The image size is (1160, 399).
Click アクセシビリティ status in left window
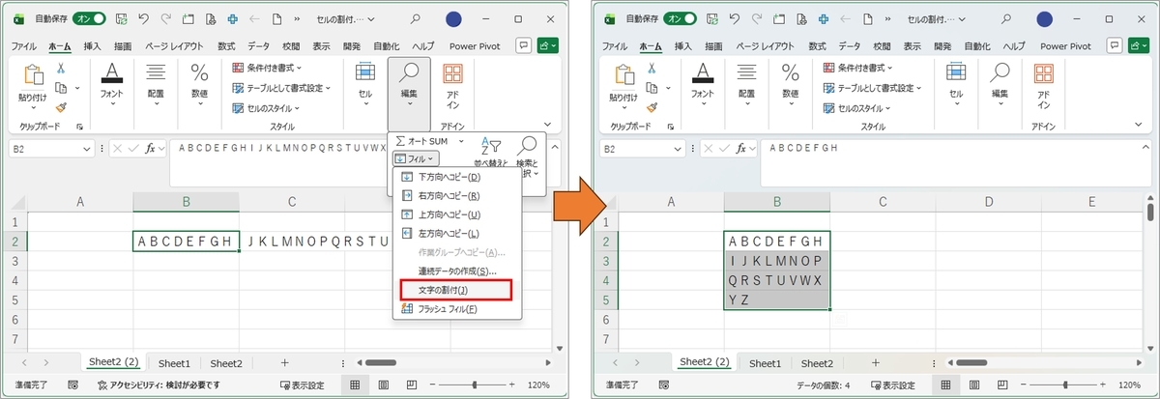(x=159, y=385)
